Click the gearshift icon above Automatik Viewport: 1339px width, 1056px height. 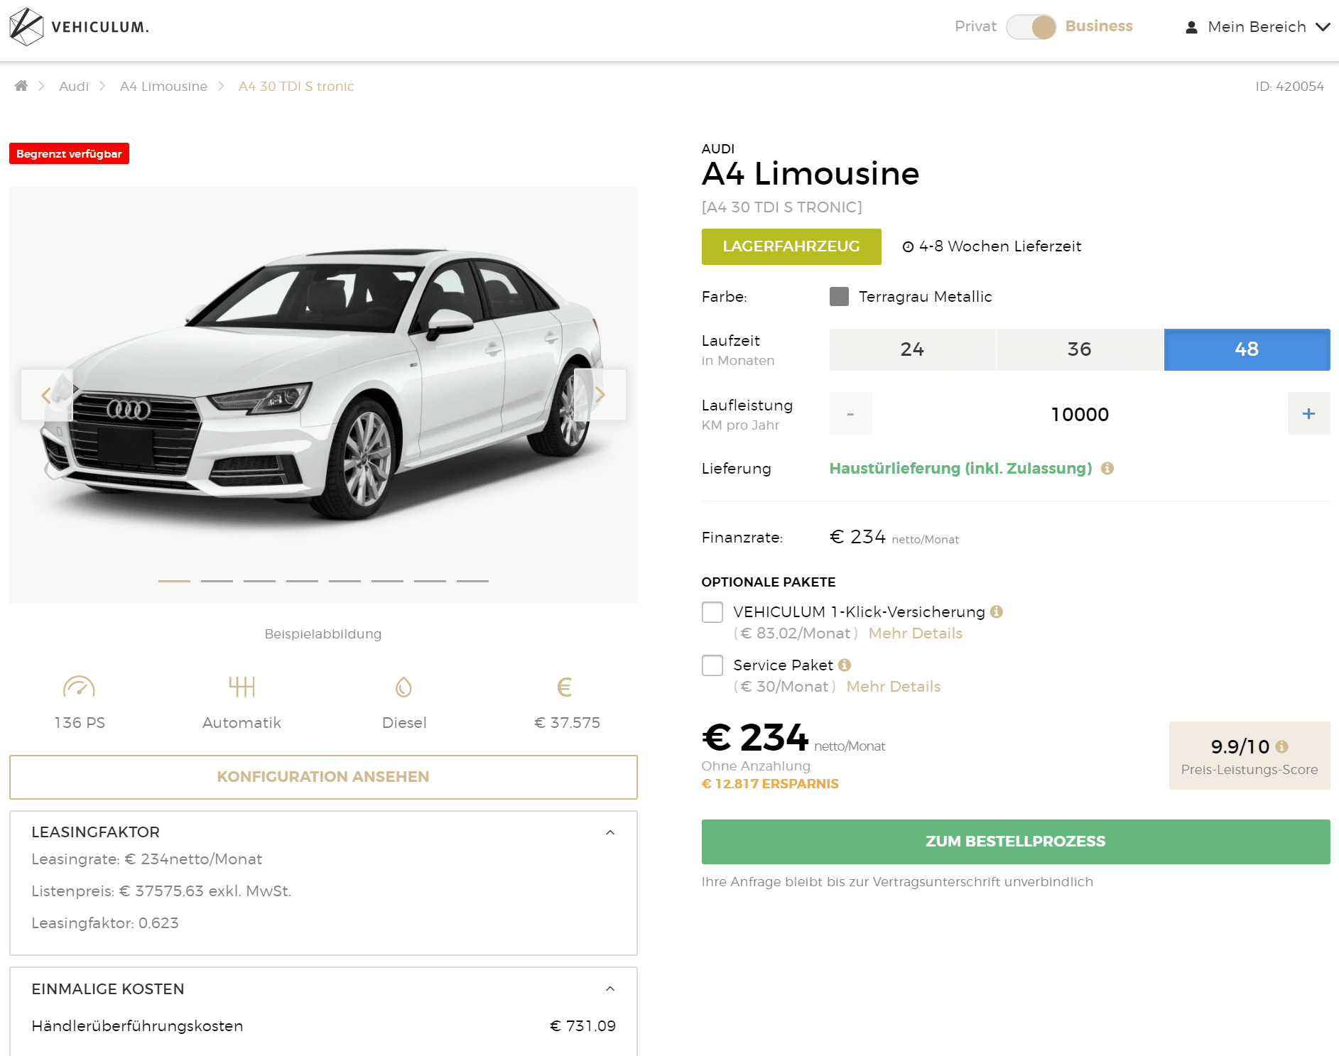coord(242,687)
